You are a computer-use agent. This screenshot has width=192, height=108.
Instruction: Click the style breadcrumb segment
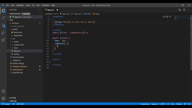[x=87, y=14]
